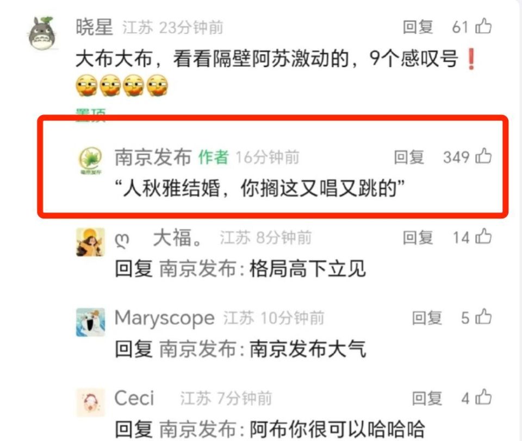The image size is (522, 441).
Task: Click the 晓星 username
Action: tap(94, 27)
